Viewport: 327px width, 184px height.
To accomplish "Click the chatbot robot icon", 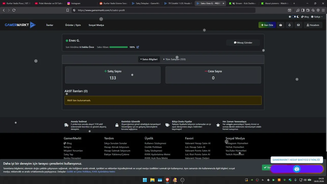I will [x=297, y=169].
